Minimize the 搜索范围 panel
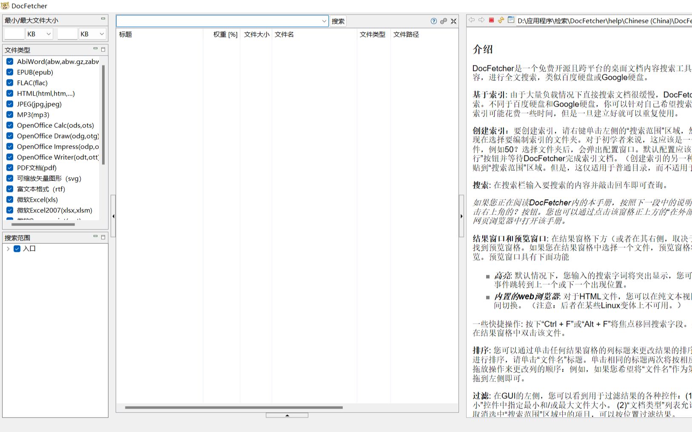 tap(95, 237)
